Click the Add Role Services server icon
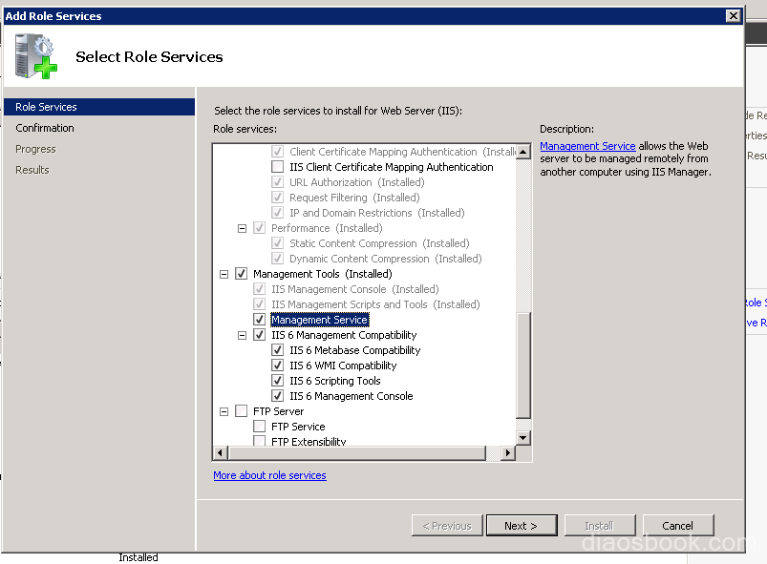The width and height of the screenshot is (767, 564). pyautogui.click(x=35, y=56)
